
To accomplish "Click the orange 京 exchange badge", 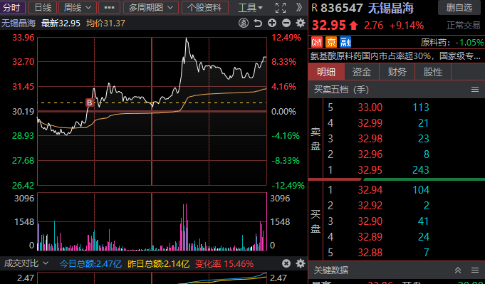I will (x=331, y=42).
